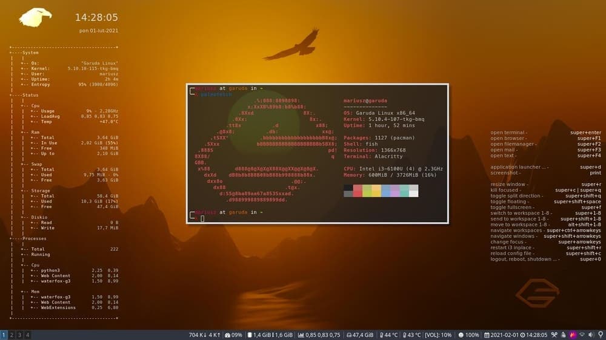Image resolution: width=606 pixels, height=340 pixels.
Task: Click 'open terminal' shortcut hint
Action: (x=546, y=132)
